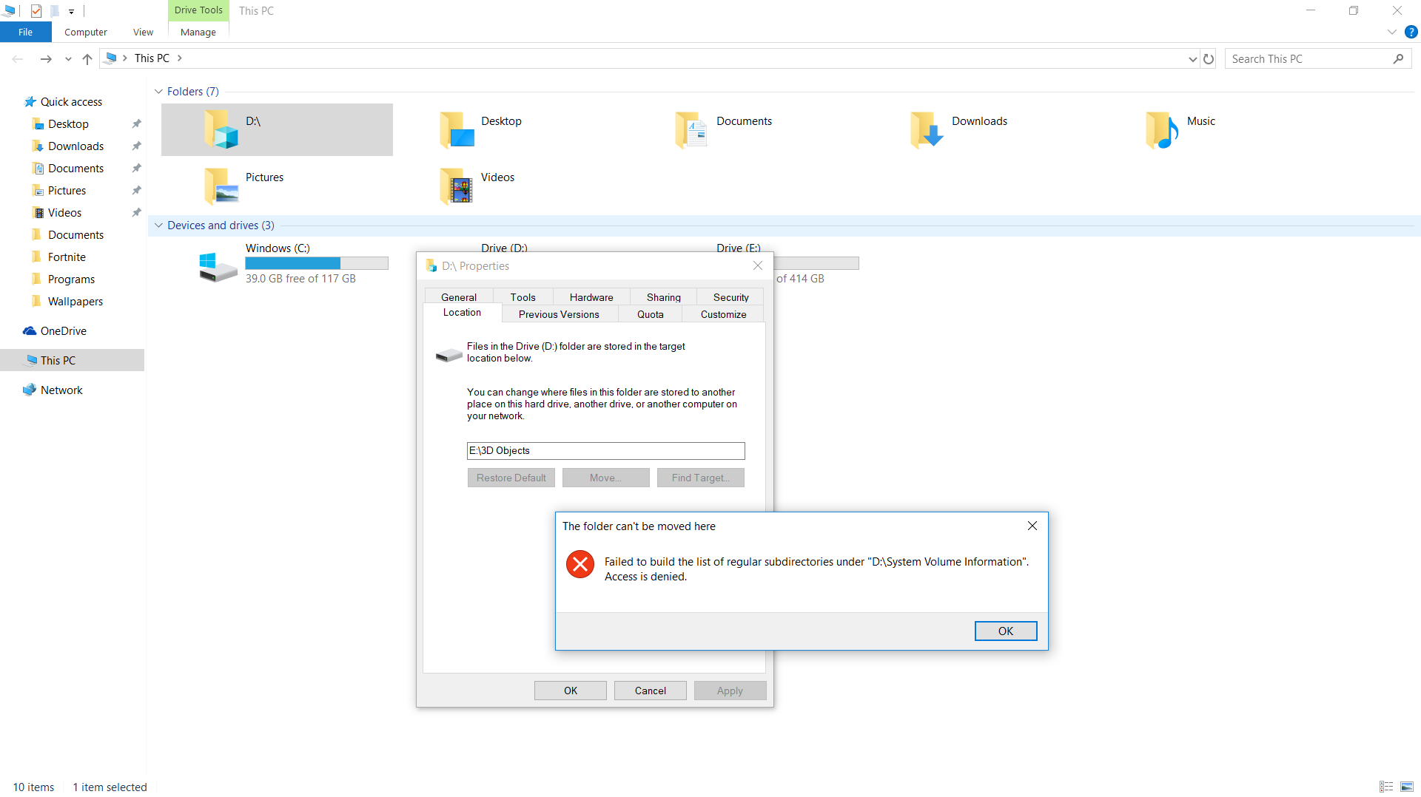The image size is (1421, 797).
Task: Open Customize Quick Access Toolbar dropdown
Action: 71,11
